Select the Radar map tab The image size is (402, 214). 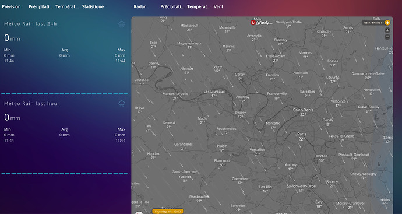[x=140, y=6]
